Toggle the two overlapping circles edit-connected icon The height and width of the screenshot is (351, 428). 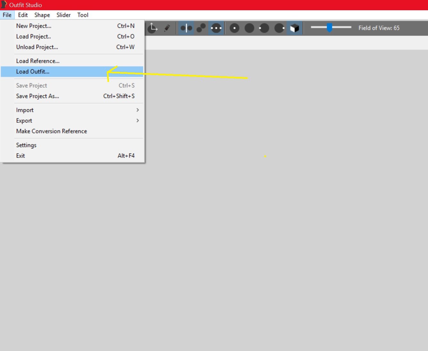click(x=201, y=28)
